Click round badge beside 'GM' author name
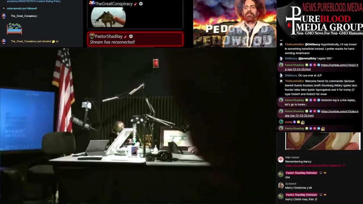 321,173
